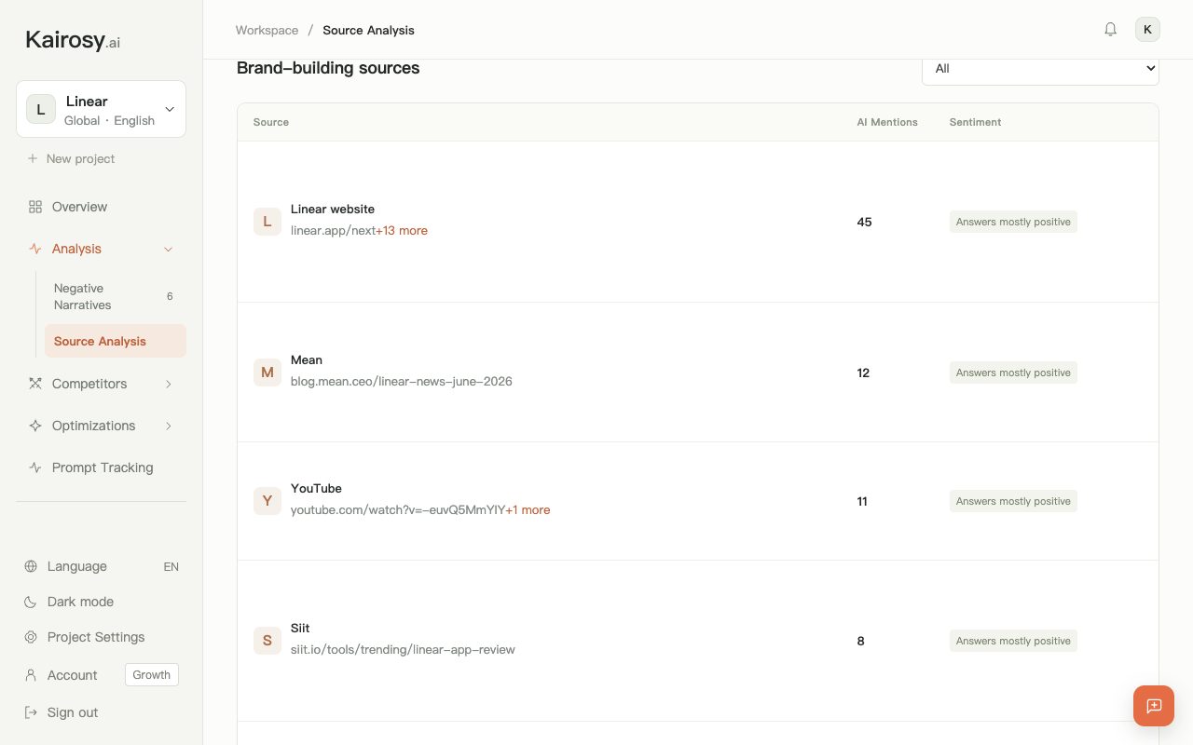Click the Source column header

click(271, 122)
